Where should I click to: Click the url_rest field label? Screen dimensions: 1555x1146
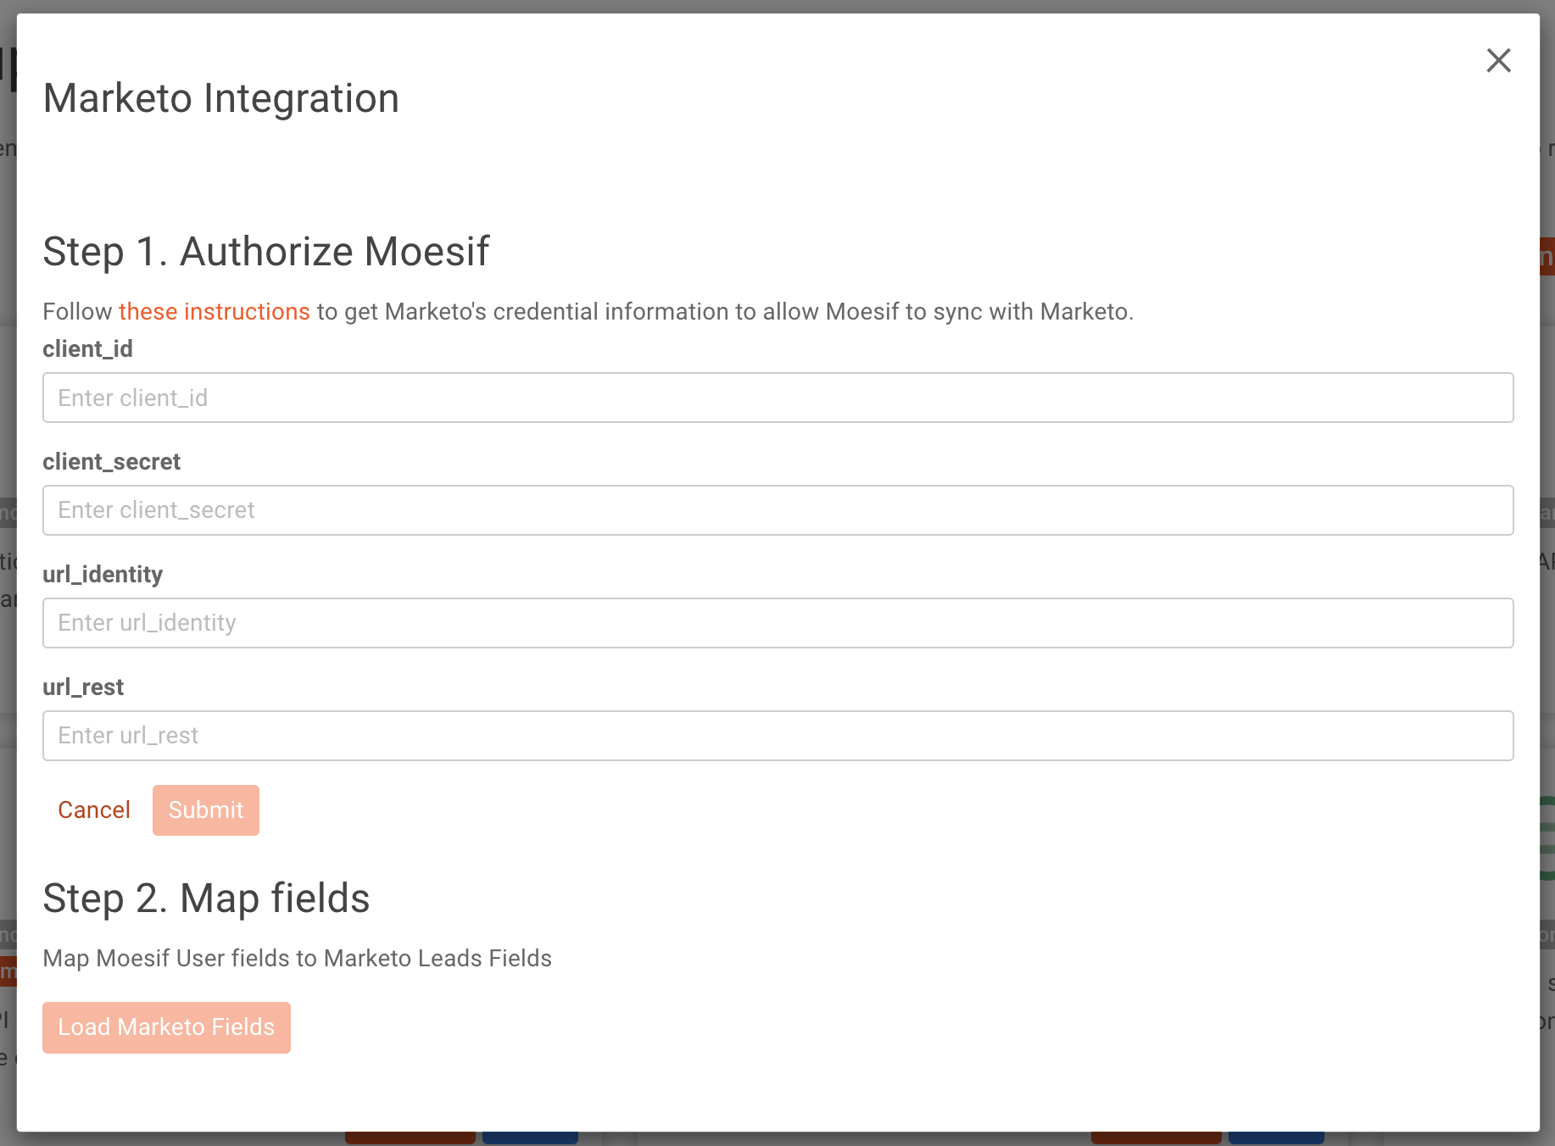click(83, 687)
